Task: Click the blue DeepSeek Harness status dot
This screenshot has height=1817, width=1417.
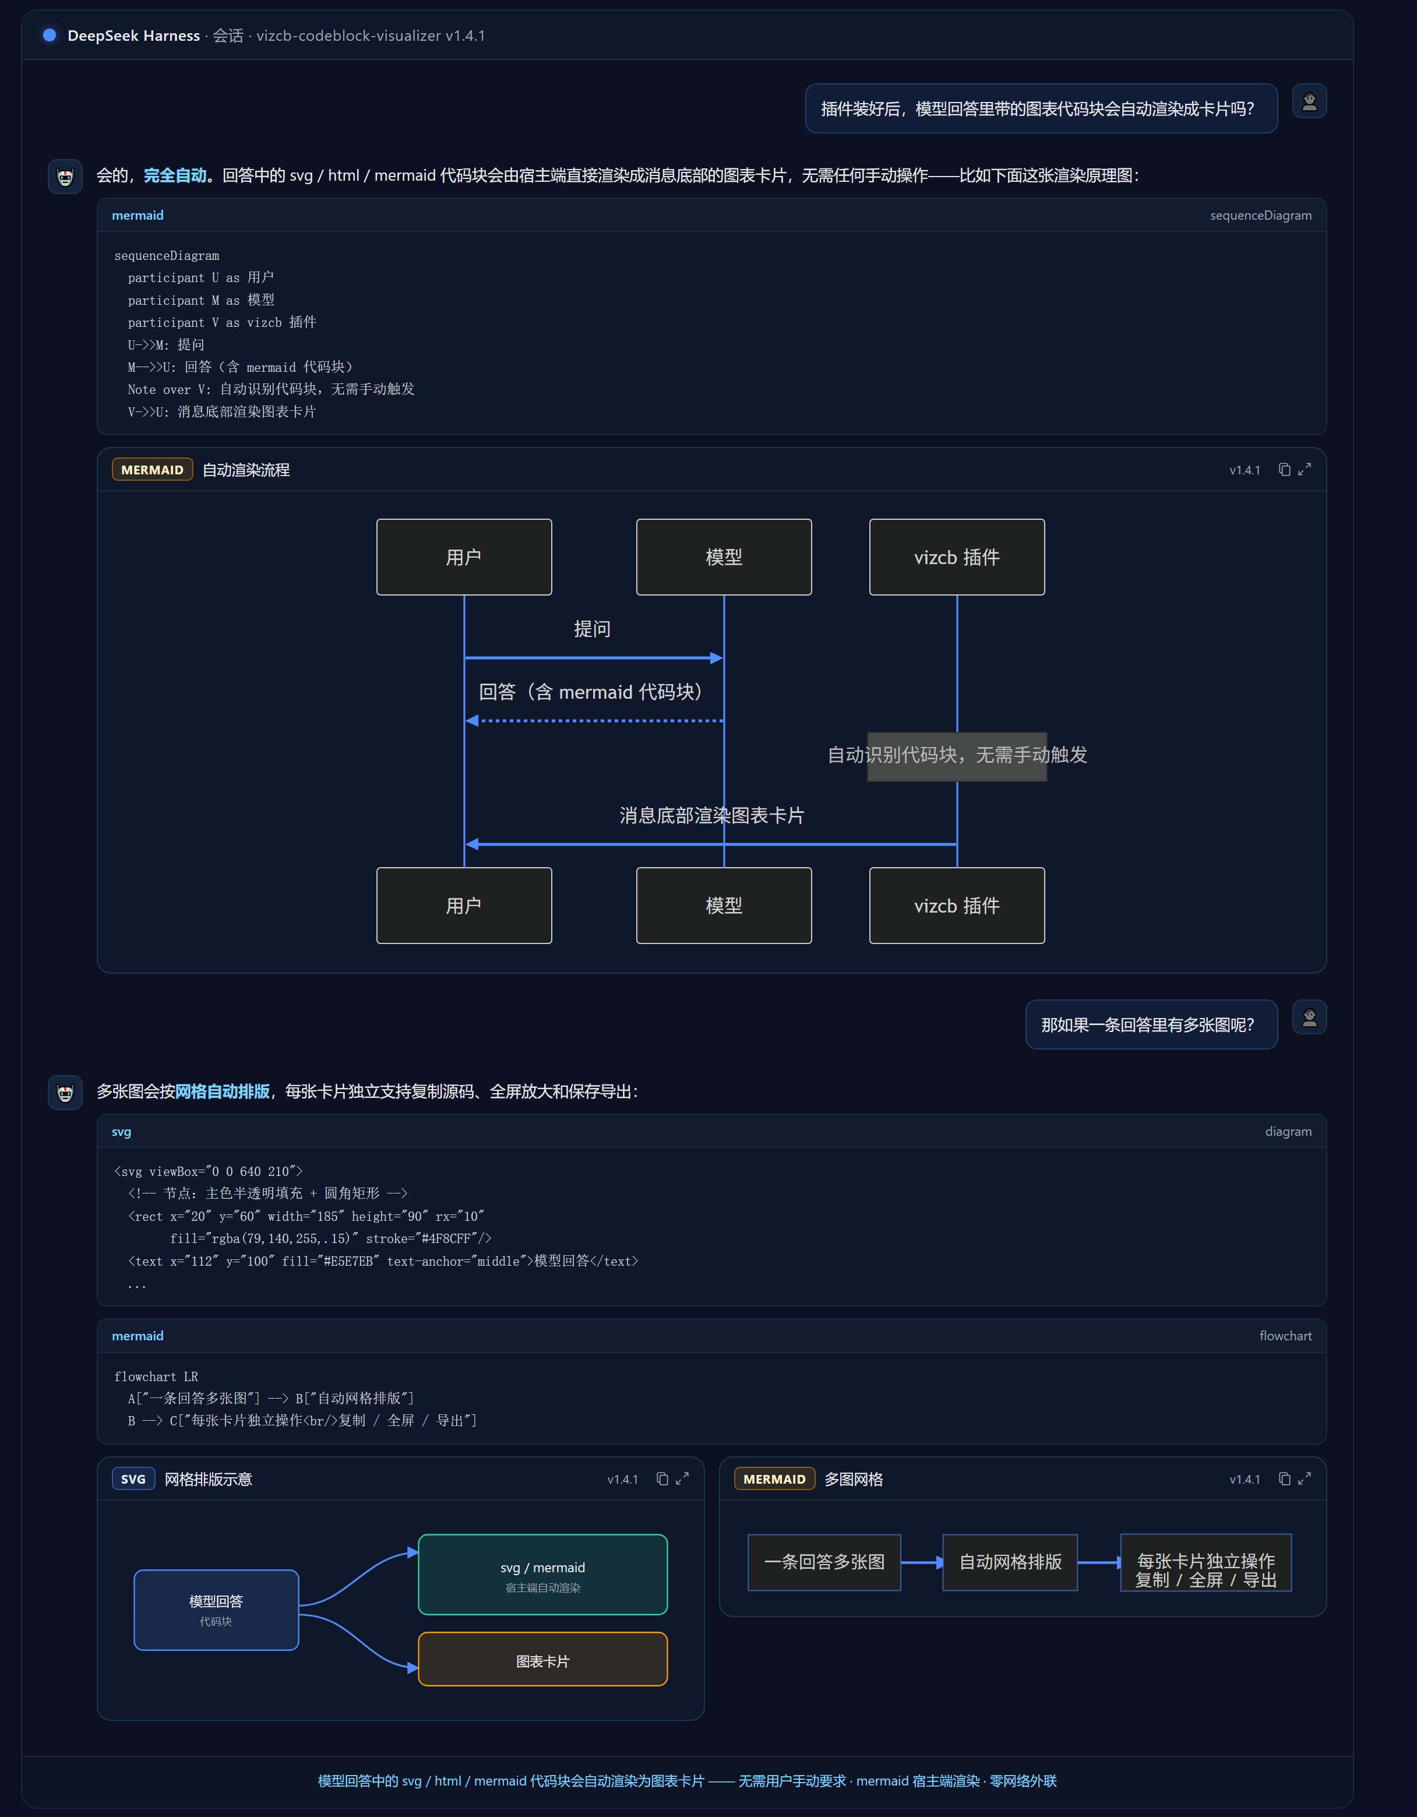Action: 49,35
